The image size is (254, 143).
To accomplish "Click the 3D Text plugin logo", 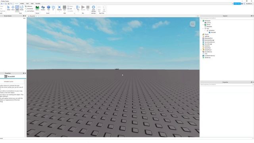I will point(6,76).
